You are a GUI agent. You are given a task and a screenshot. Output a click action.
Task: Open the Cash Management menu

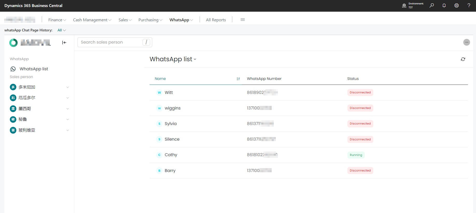pyautogui.click(x=92, y=20)
